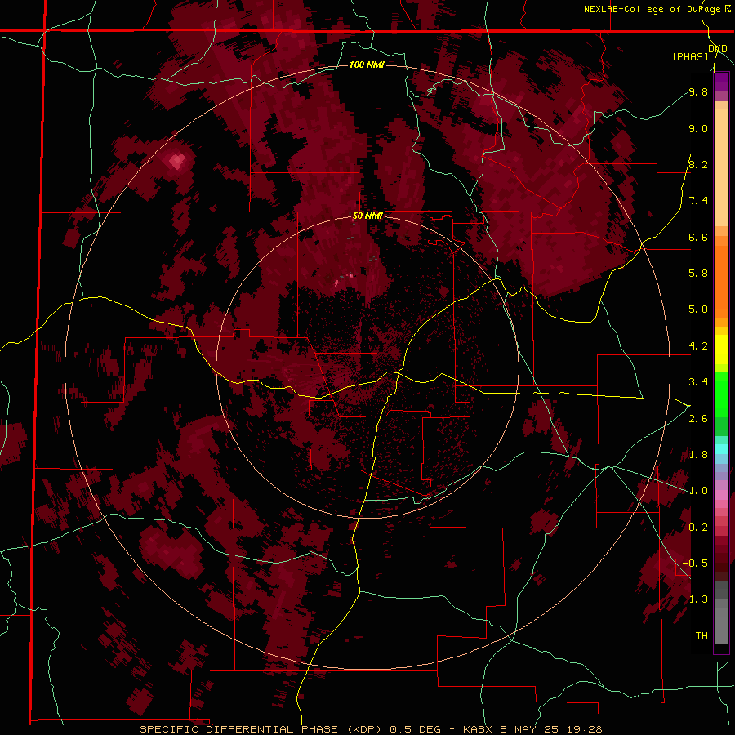Click the 50 NMI range ring label
Viewport: 735px width, 735px height.
click(x=367, y=216)
